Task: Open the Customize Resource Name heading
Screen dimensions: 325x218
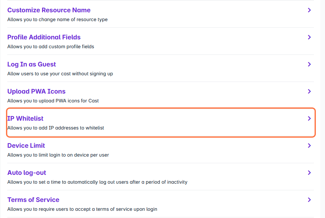Action: [49, 10]
